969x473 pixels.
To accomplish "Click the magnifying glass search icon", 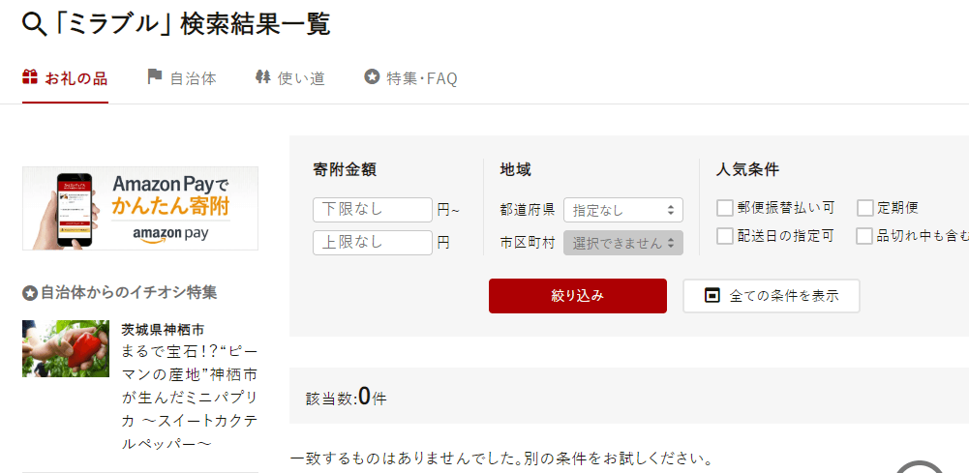I will point(33,25).
